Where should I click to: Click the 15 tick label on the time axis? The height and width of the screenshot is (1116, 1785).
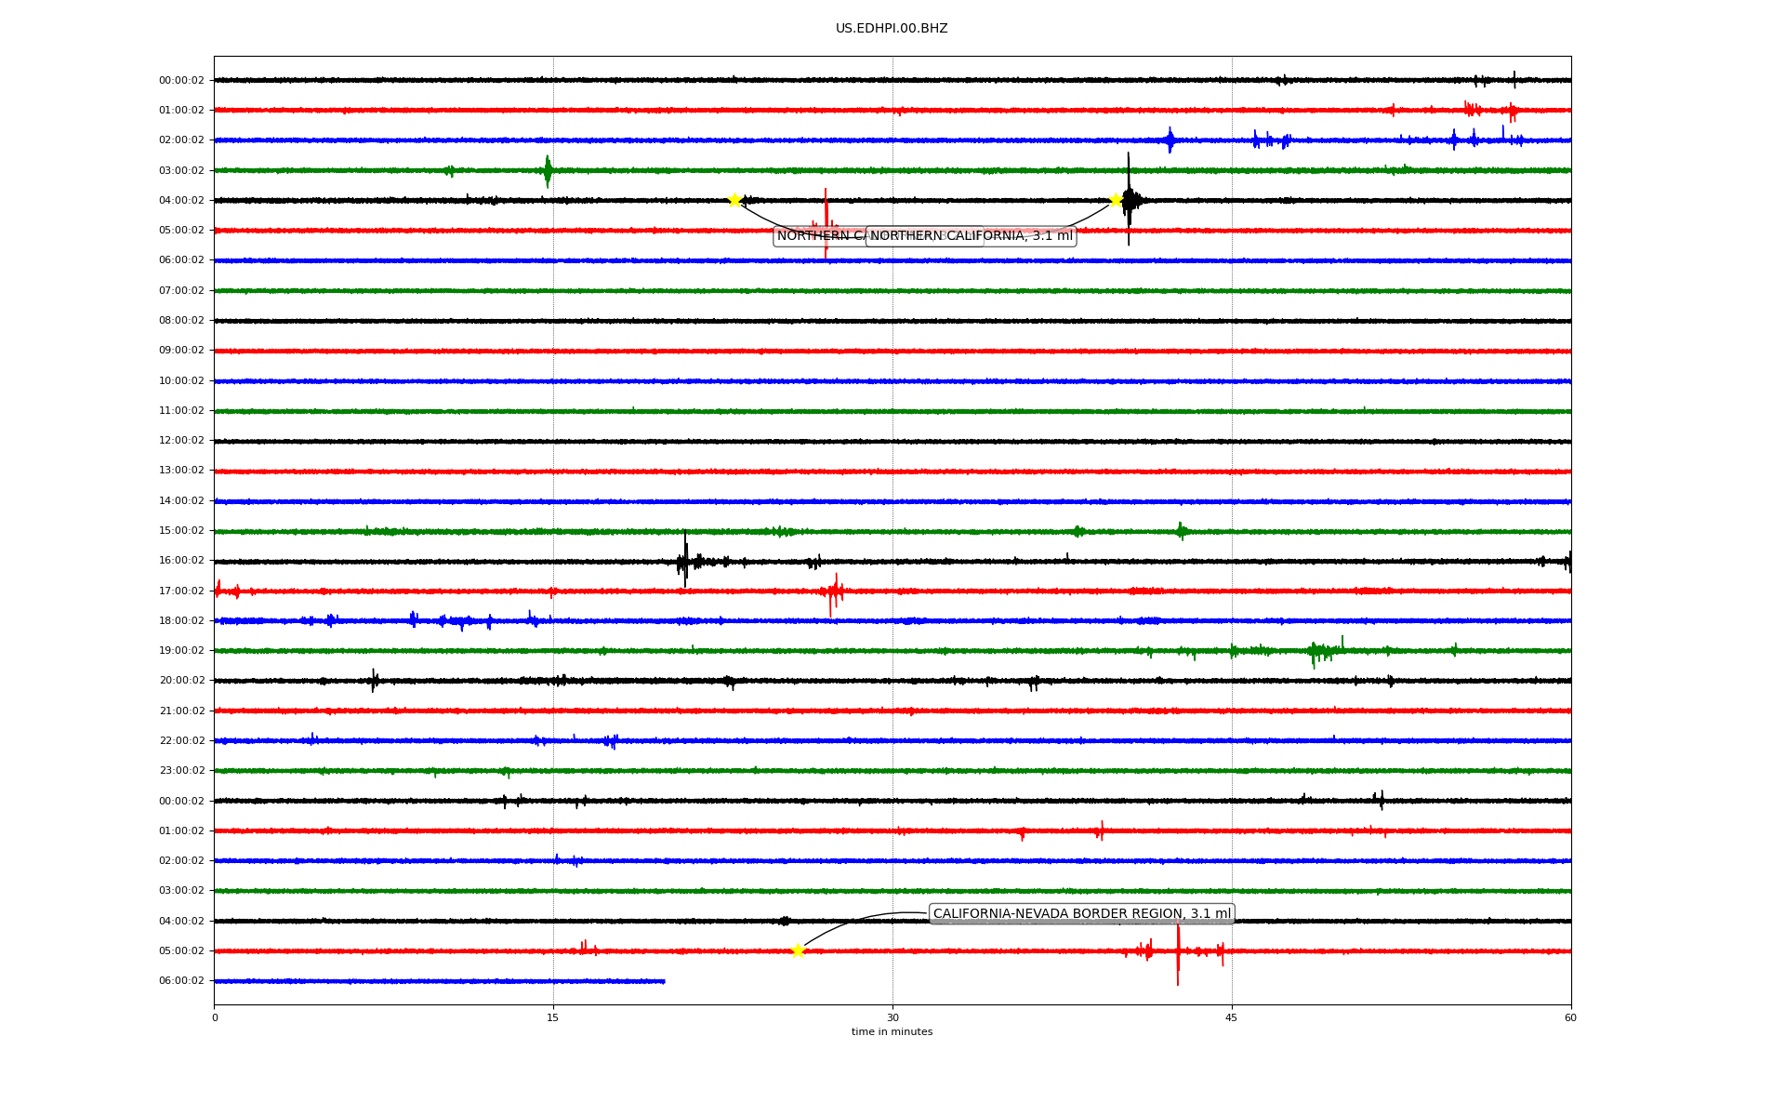coord(553,1017)
